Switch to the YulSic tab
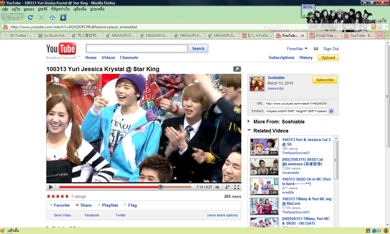The width and height of the screenshot is (390, 234). click(x=257, y=36)
